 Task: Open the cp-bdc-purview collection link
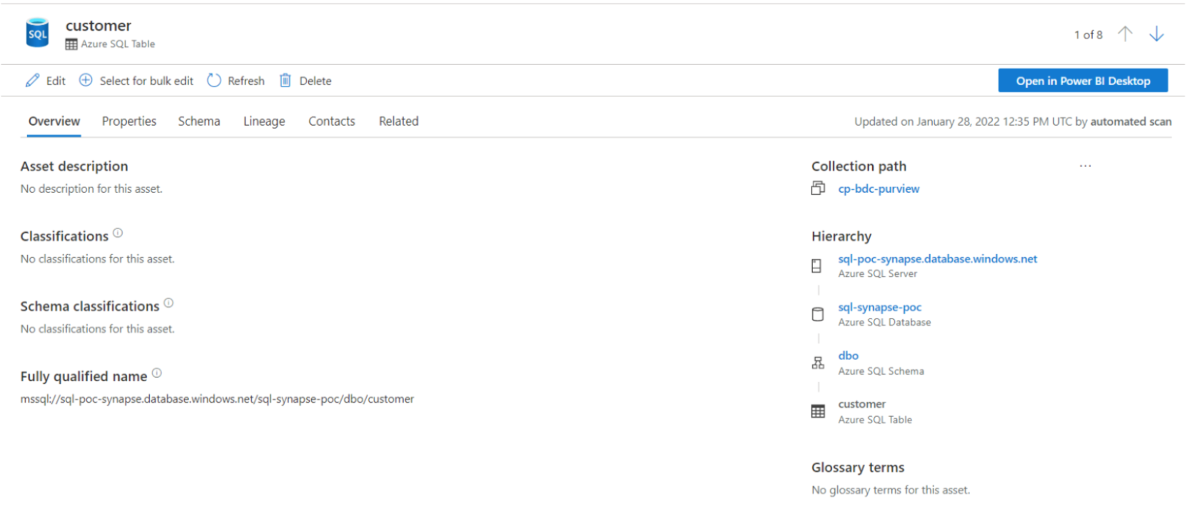[x=879, y=189]
